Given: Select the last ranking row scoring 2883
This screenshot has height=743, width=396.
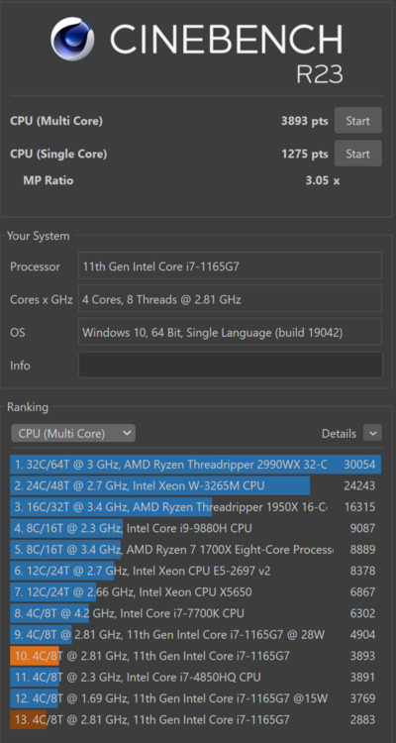Looking at the screenshot, I should [196, 720].
